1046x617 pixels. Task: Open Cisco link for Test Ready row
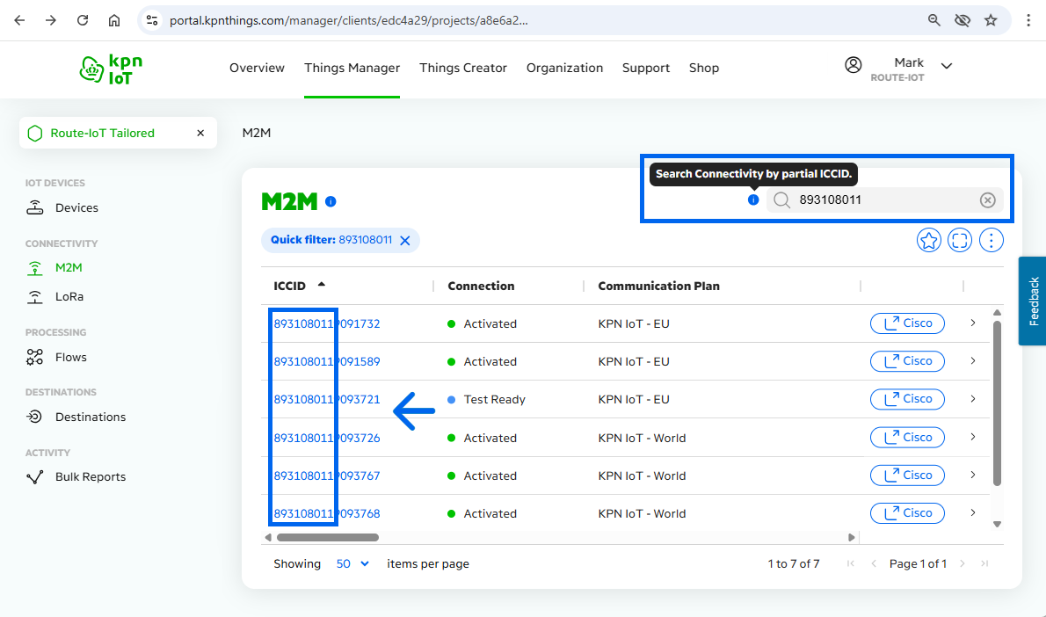tap(907, 399)
